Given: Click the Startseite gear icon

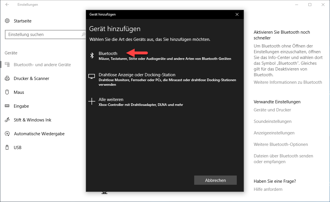Looking at the screenshot, I should click(7, 21).
